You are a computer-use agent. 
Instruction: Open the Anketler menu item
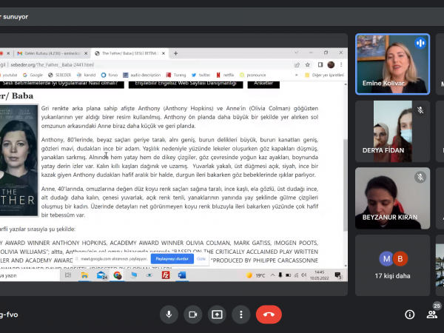point(263,84)
